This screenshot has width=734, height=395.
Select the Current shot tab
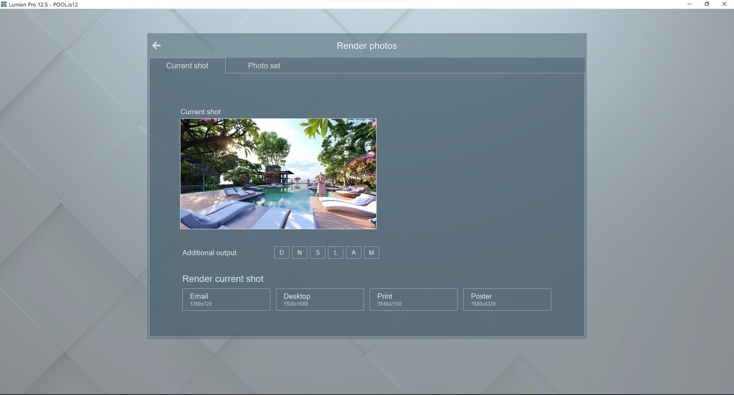[x=187, y=66]
